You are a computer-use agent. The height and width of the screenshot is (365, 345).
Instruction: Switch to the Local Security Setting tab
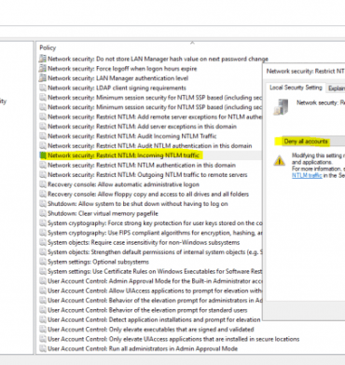[x=296, y=88]
